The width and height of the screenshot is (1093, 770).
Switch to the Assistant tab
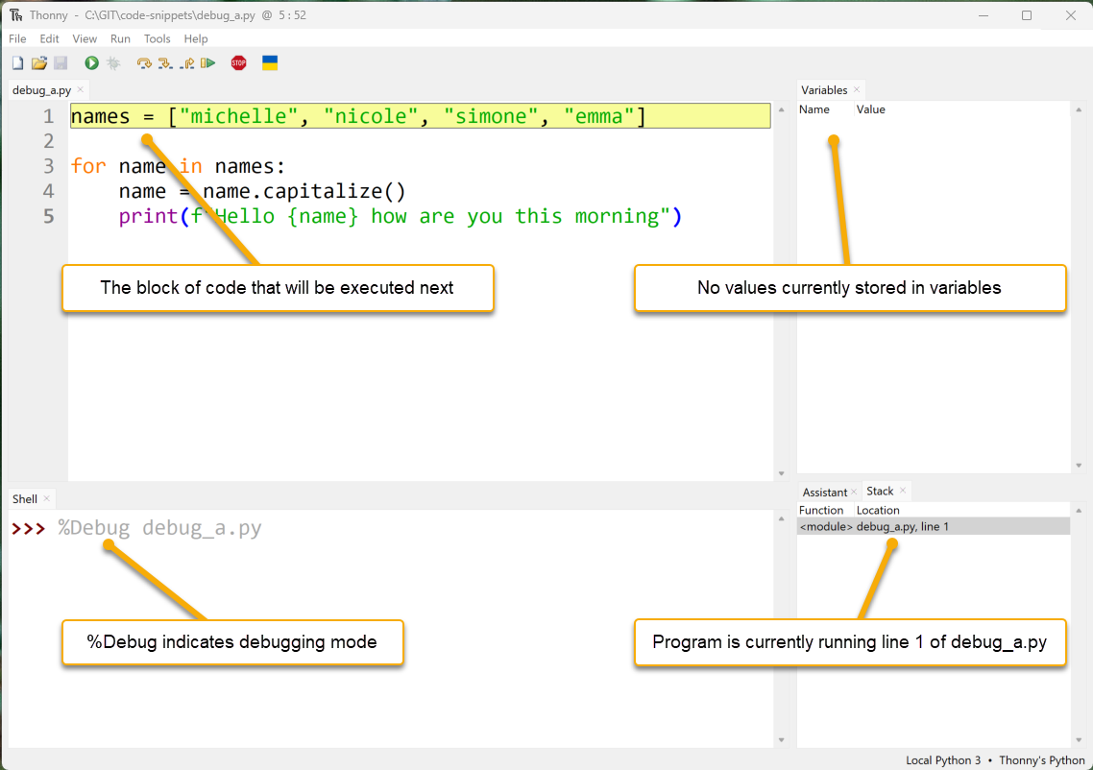pyautogui.click(x=825, y=492)
